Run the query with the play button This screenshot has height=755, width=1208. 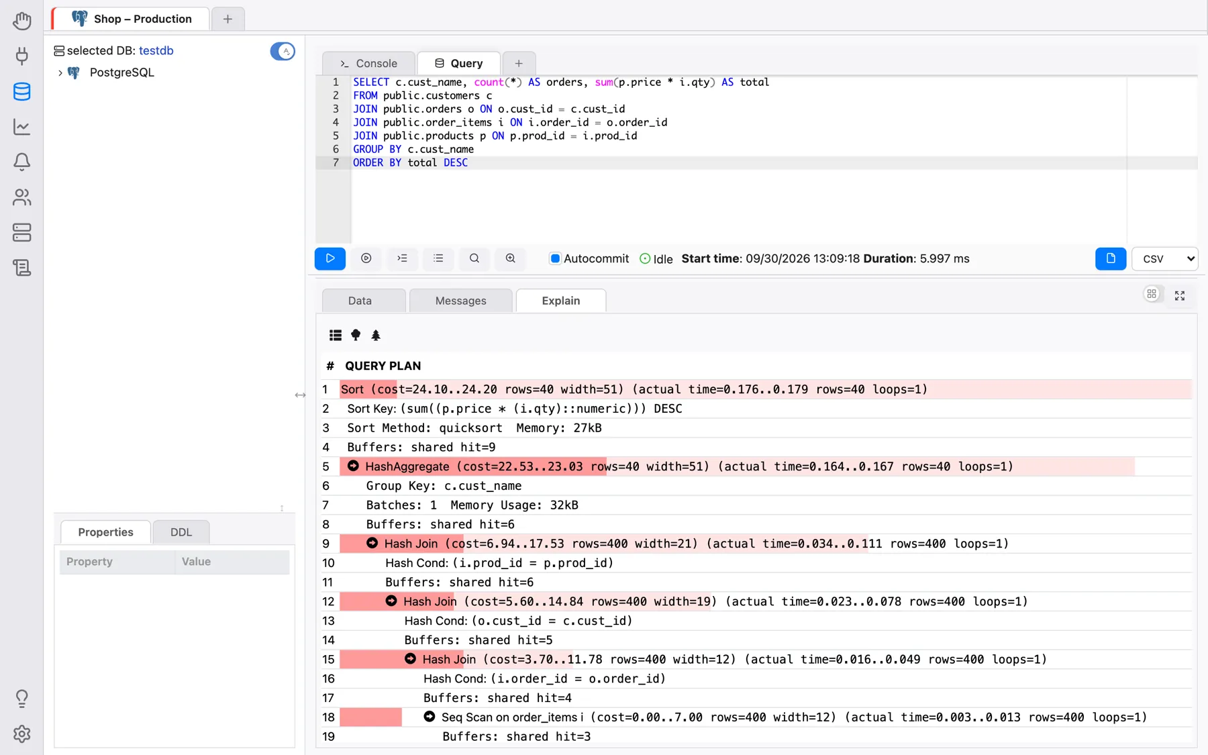pyautogui.click(x=330, y=258)
